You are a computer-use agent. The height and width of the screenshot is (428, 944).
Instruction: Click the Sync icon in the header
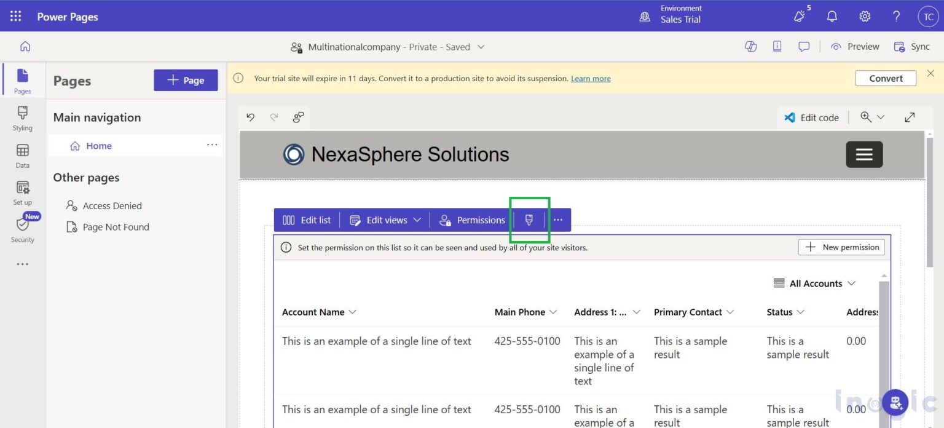click(x=911, y=46)
